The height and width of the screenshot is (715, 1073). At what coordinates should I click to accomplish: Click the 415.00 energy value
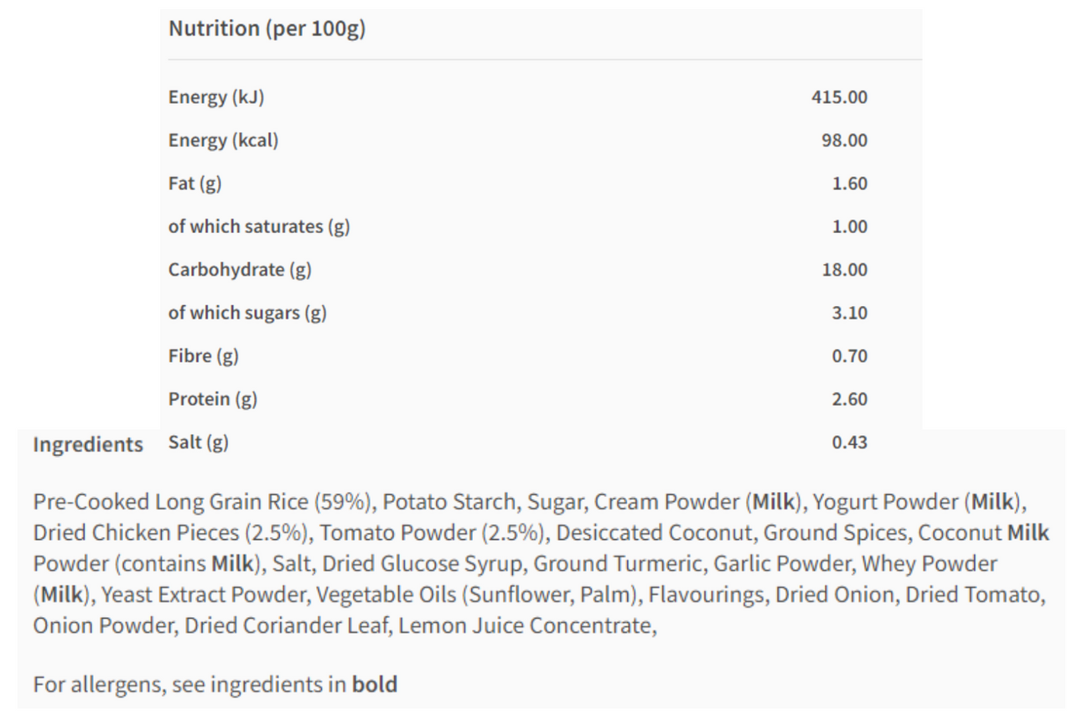(x=839, y=97)
